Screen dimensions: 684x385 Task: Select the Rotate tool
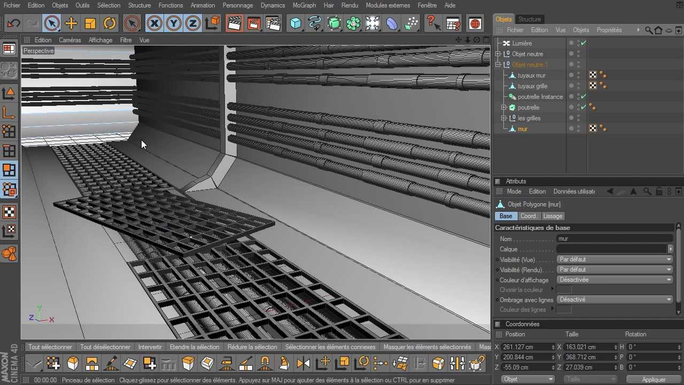(x=110, y=24)
